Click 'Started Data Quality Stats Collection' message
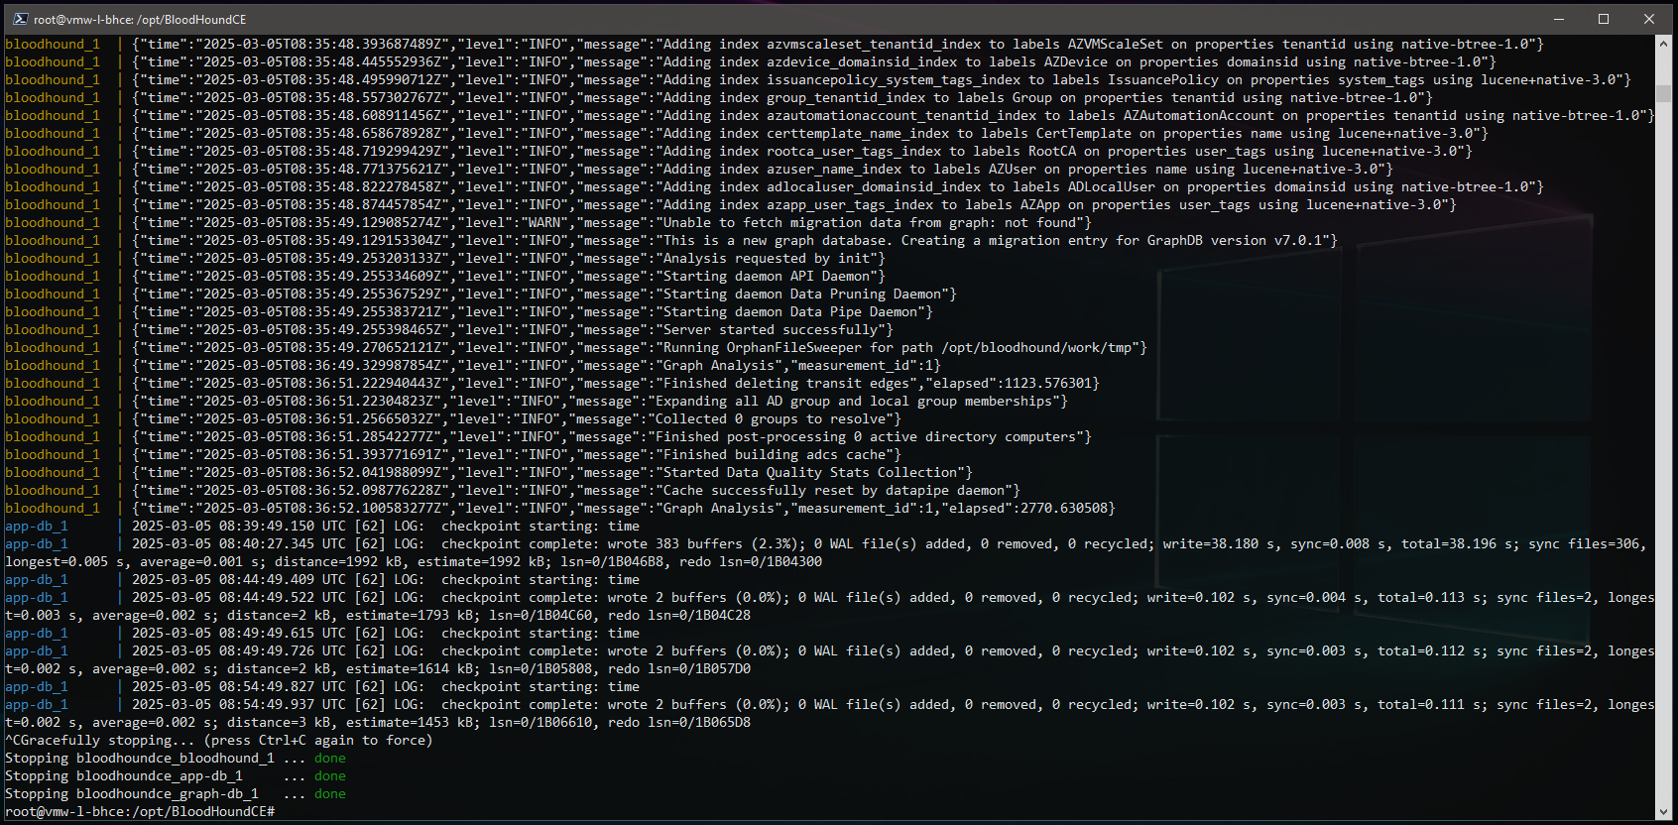This screenshot has width=1678, height=825. coord(809,473)
